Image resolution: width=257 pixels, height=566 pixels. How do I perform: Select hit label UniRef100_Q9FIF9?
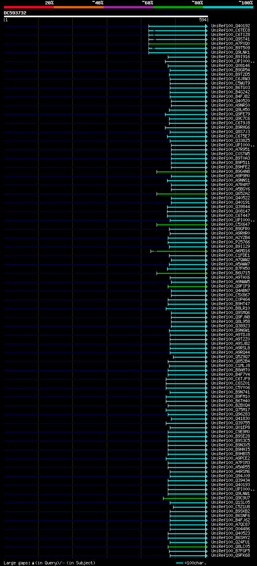coord(230,286)
